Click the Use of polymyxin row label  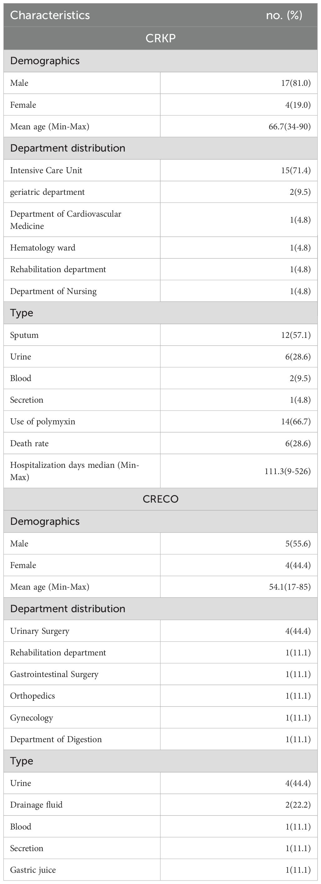(x=43, y=421)
